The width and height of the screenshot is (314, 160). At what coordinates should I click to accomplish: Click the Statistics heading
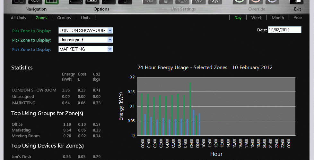coord(22,68)
